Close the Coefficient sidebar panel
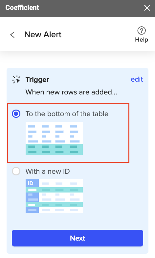The height and width of the screenshot is (258, 155). 147,8
